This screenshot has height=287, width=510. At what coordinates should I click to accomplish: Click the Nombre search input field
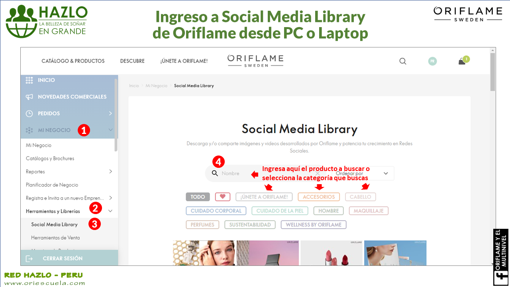pyautogui.click(x=235, y=173)
